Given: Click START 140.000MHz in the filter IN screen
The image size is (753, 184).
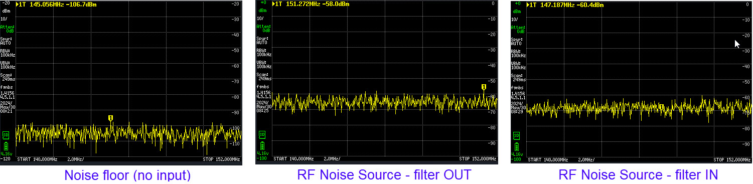Looking at the screenshot, I should point(548,160).
